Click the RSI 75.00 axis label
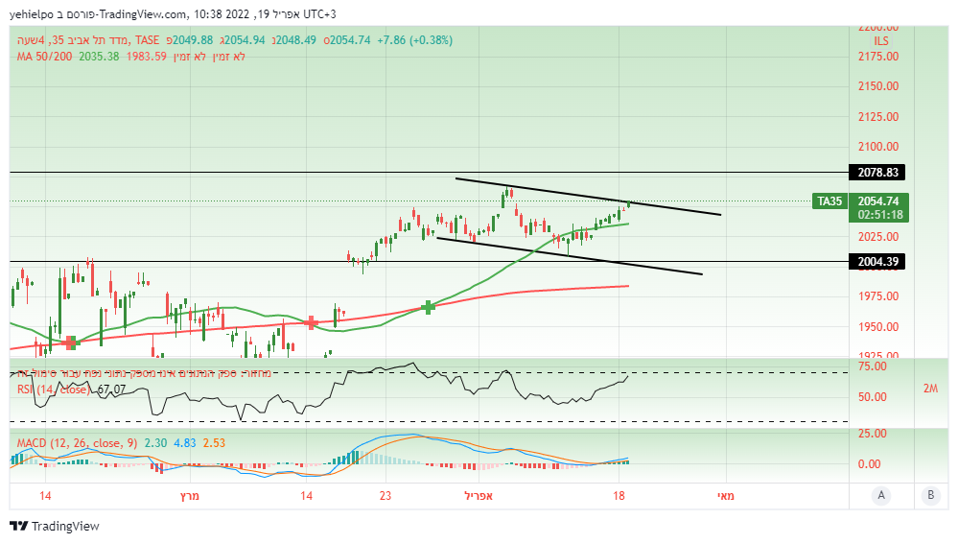 872,366
